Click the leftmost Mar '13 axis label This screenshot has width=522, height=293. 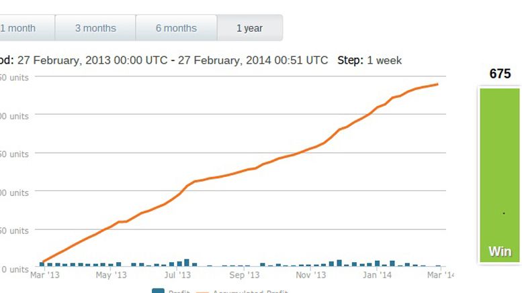45,275
